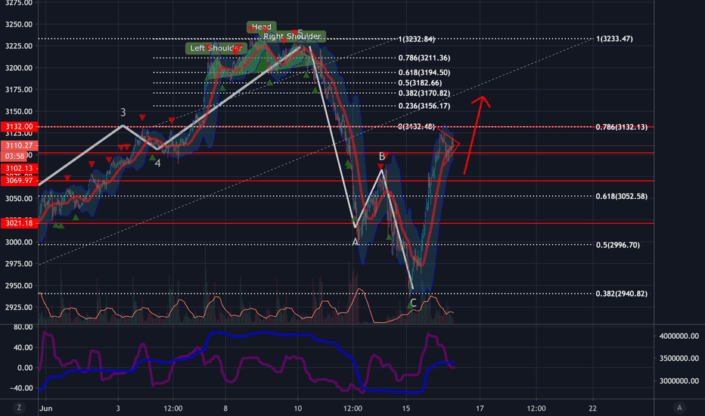Screen dimensions: 705x416
Task: Click the 0.786(3132.13) Fibonacci level label
Action: [621, 127]
